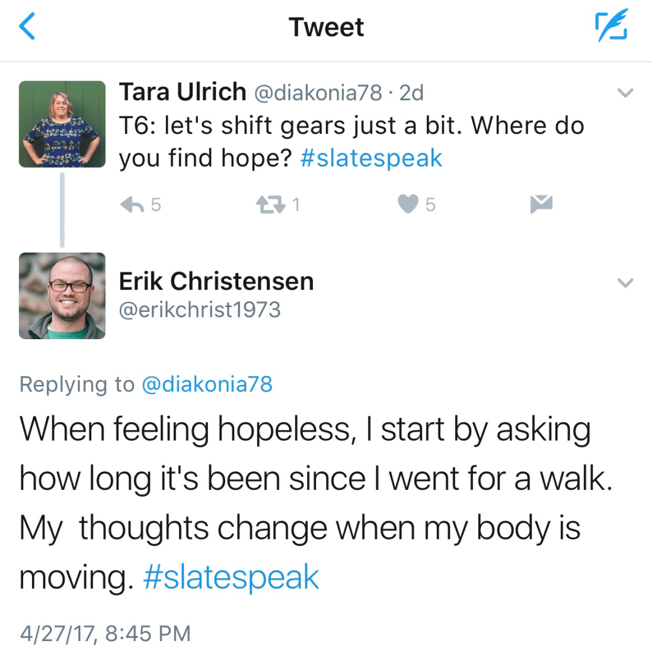
Task: Click the 4/27/17, 8:45 PM timestamp
Action: click(106, 633)
